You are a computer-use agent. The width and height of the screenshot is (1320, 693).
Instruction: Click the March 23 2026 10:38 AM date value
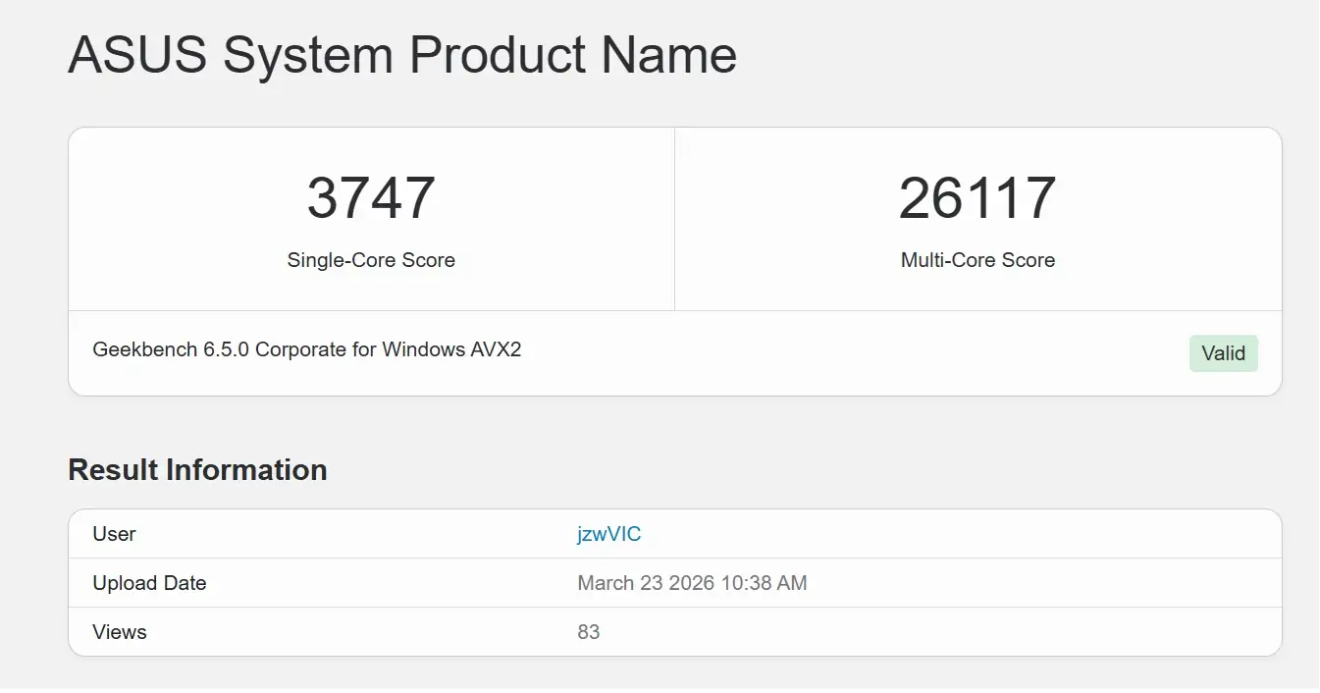point(692,583)
